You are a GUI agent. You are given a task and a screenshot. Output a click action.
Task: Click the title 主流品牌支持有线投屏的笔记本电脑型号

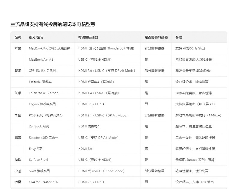tap(53, 24)
